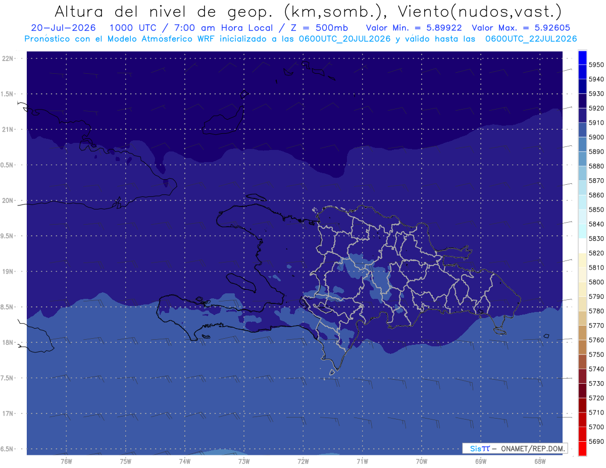
Task: Click the 72W longitude axis label
Action: (x=303, y=461)
